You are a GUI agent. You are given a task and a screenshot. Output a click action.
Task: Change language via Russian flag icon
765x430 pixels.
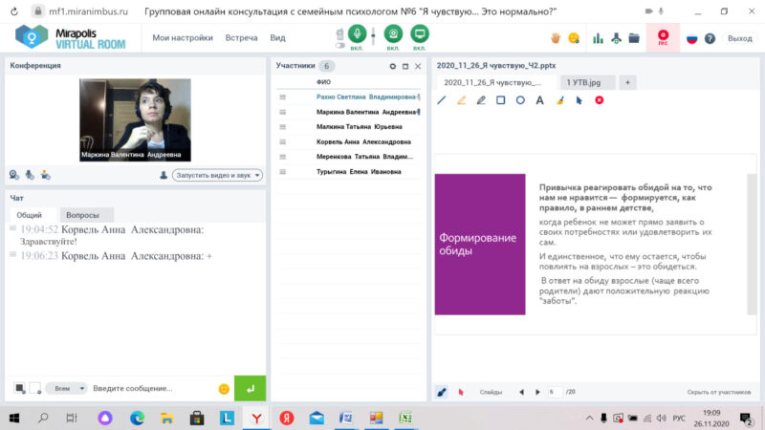pos(691,38)
